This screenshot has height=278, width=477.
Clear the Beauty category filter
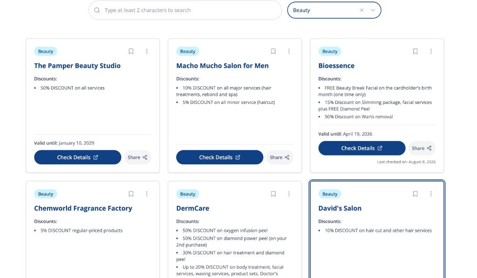(x=361, y=10)
